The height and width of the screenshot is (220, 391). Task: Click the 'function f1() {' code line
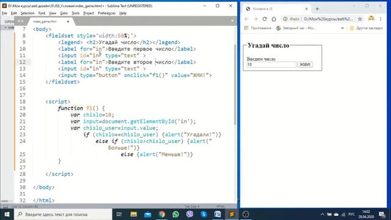tap(81, 108)
